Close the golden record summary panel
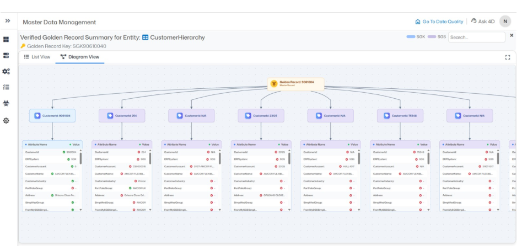 click(x=512, y=35)
